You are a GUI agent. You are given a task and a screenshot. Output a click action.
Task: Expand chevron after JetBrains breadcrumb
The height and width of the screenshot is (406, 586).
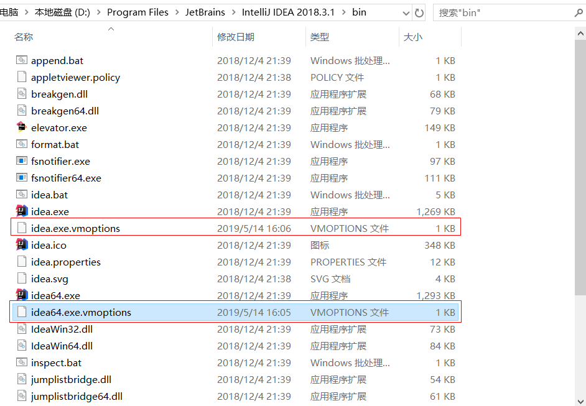pyautogui.click(x=233, y=12)
